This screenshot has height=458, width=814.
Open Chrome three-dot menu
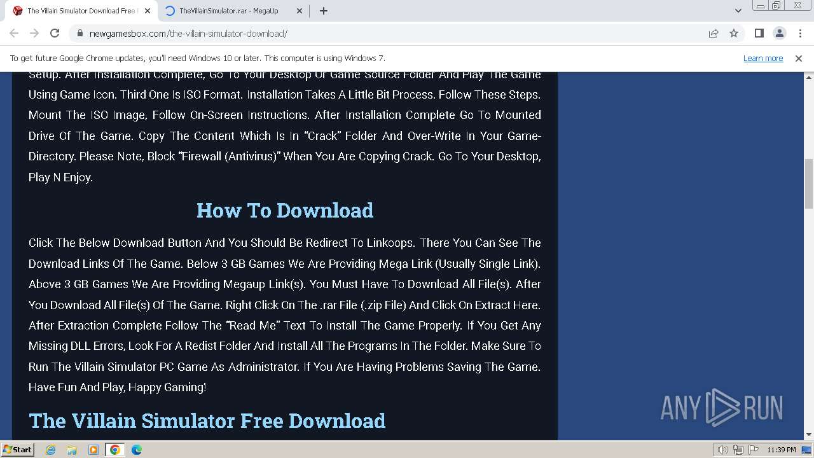[800, 34]
